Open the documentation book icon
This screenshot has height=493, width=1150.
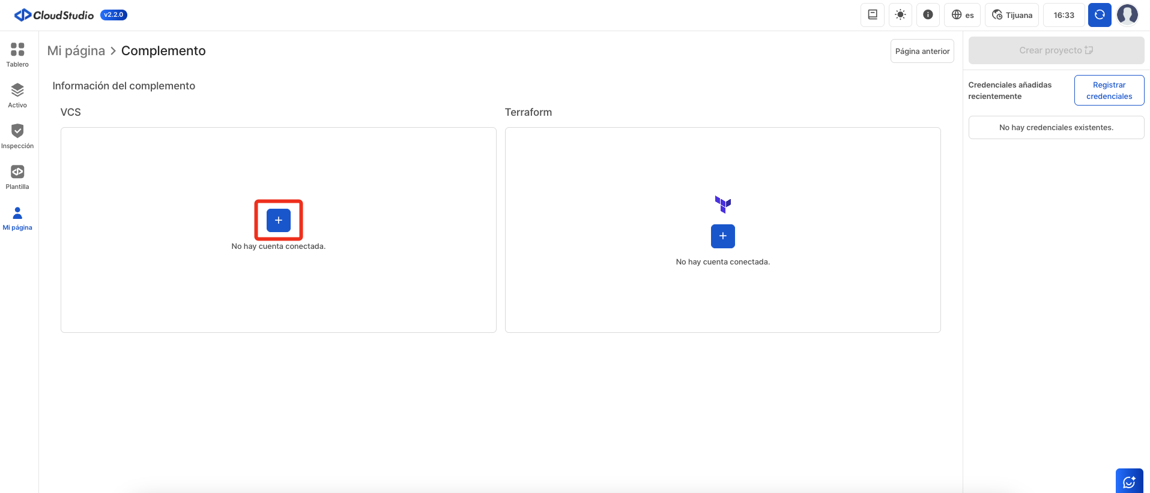[x=873, y=15]
